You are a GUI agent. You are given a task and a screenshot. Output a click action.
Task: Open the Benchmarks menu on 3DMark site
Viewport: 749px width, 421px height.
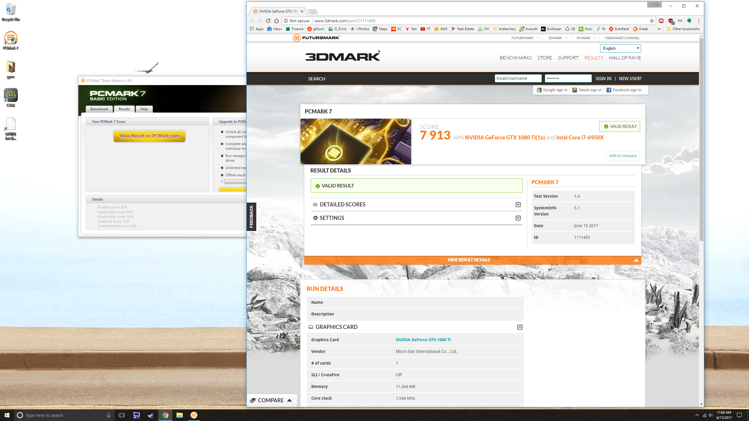tap(516, 58)
